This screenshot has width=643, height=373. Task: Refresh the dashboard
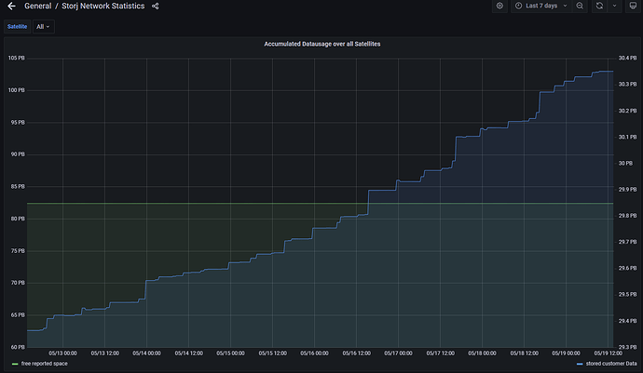pos(599,7)
